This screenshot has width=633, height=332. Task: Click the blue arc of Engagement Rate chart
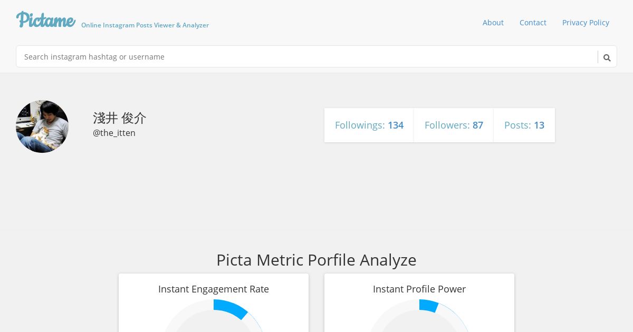tap(231, 308)
